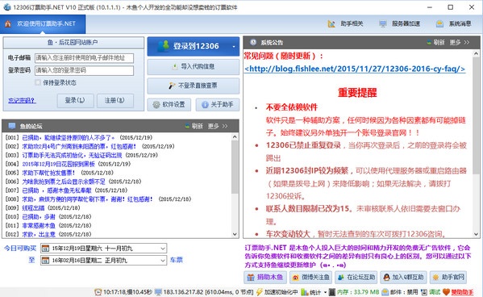
Task: Click the 鱼的论坛 panel chat icon
Action: [x=12, y=126]
